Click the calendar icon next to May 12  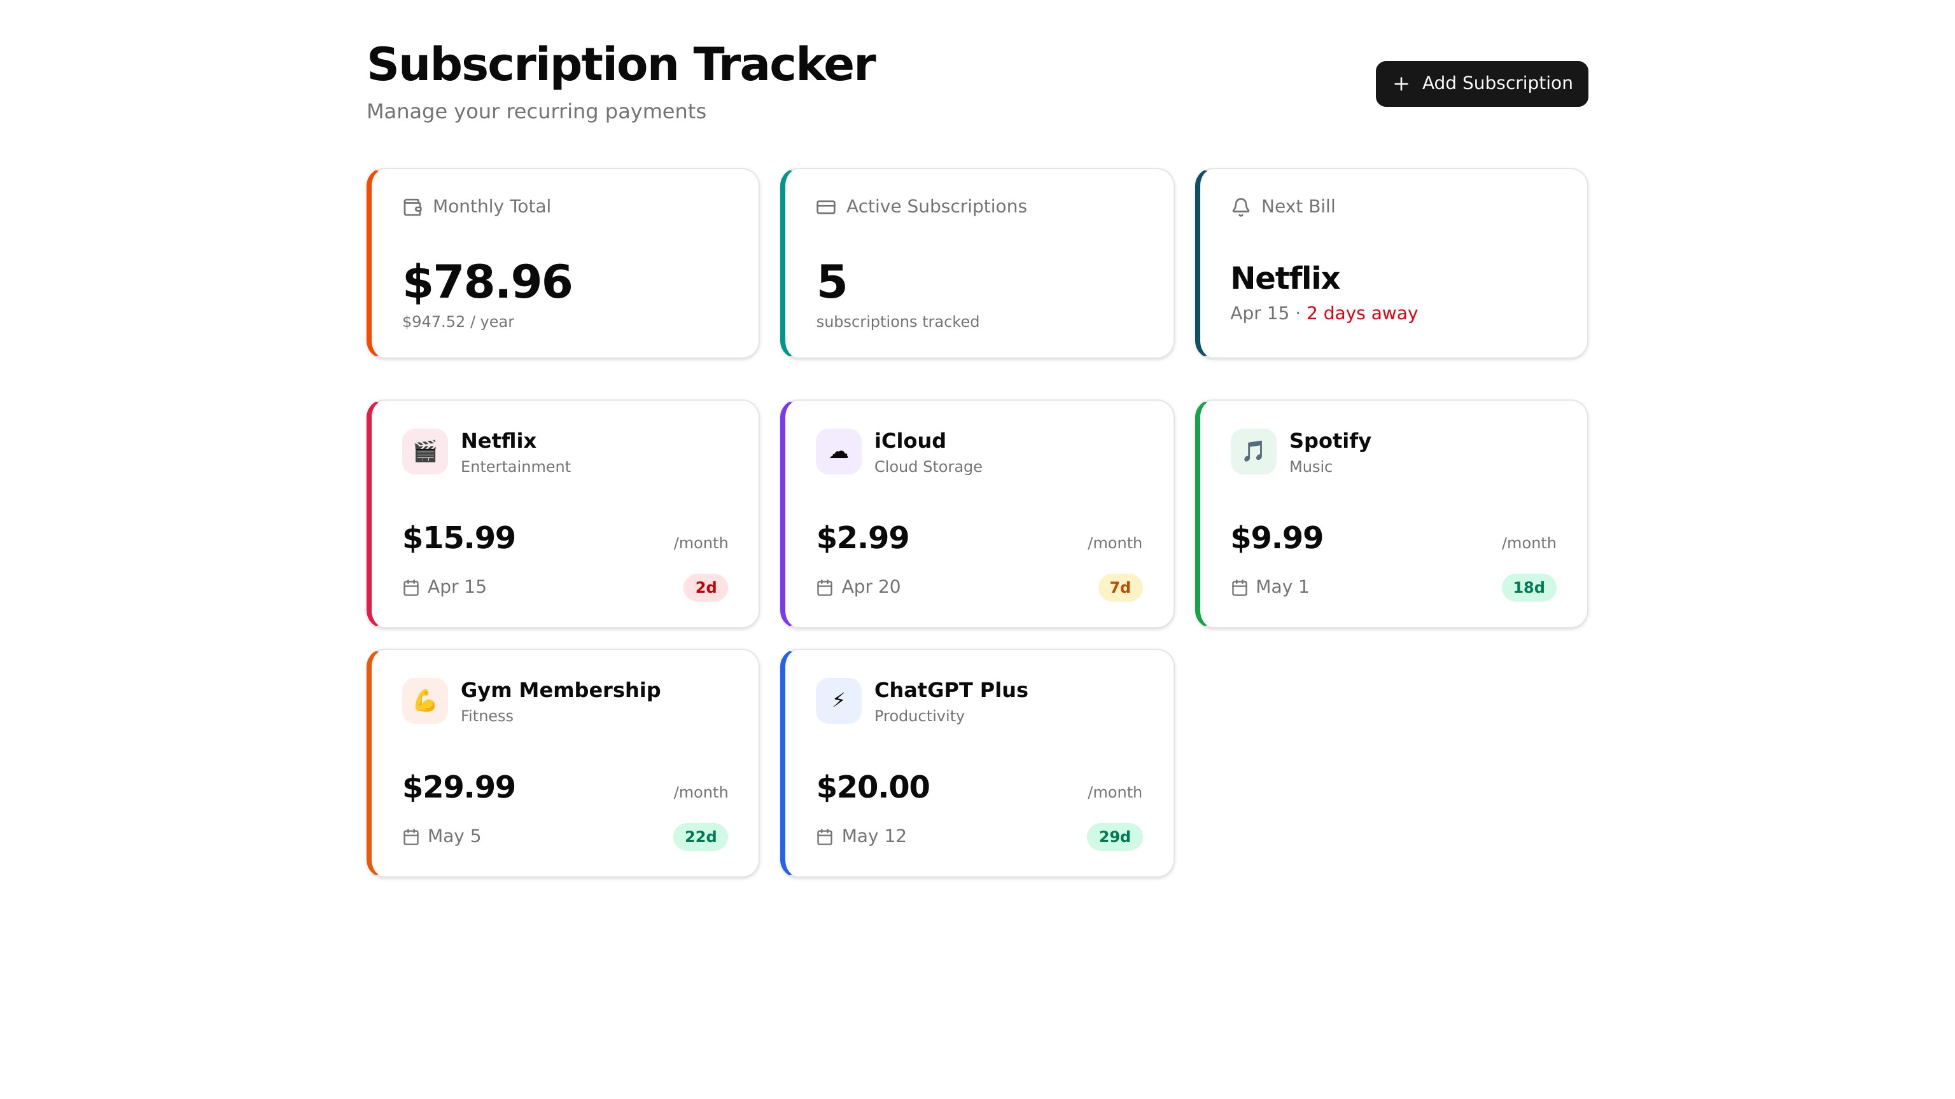click(x=824, y=836)
